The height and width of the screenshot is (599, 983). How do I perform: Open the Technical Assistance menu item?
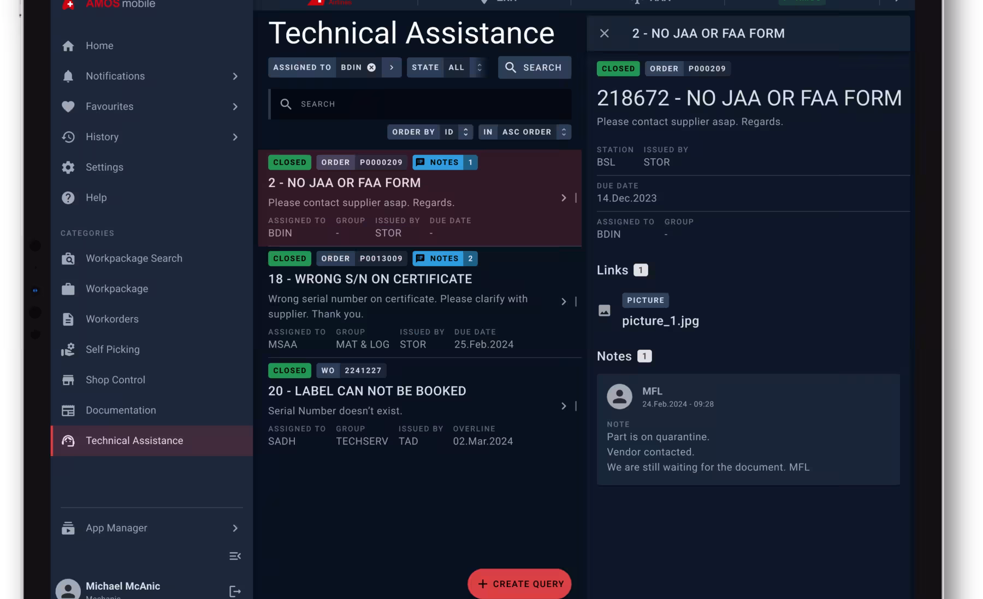click(134, 440)
